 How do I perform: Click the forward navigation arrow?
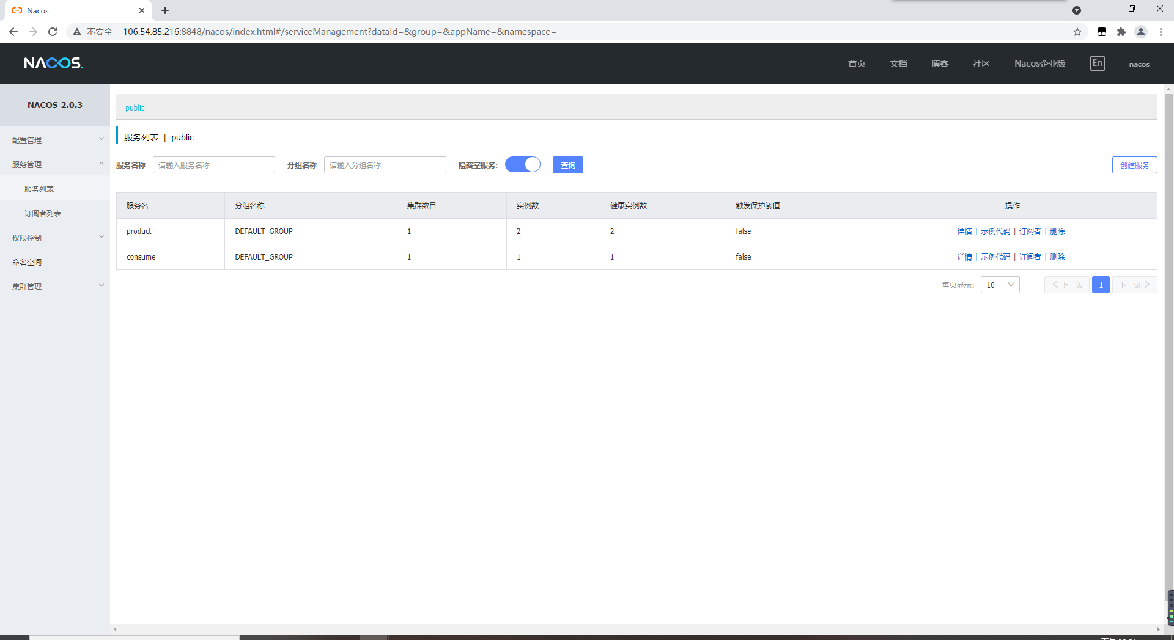[33, 32]
